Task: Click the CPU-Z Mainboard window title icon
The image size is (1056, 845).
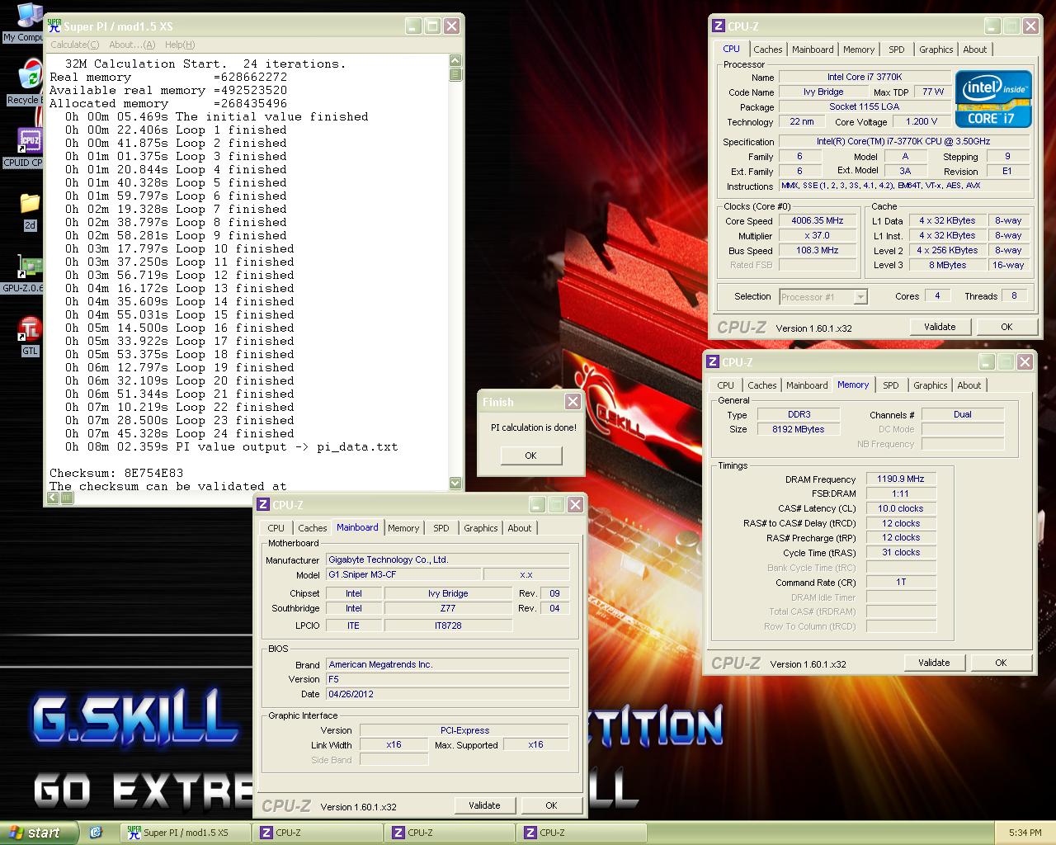Action: [x=263, y=505]
